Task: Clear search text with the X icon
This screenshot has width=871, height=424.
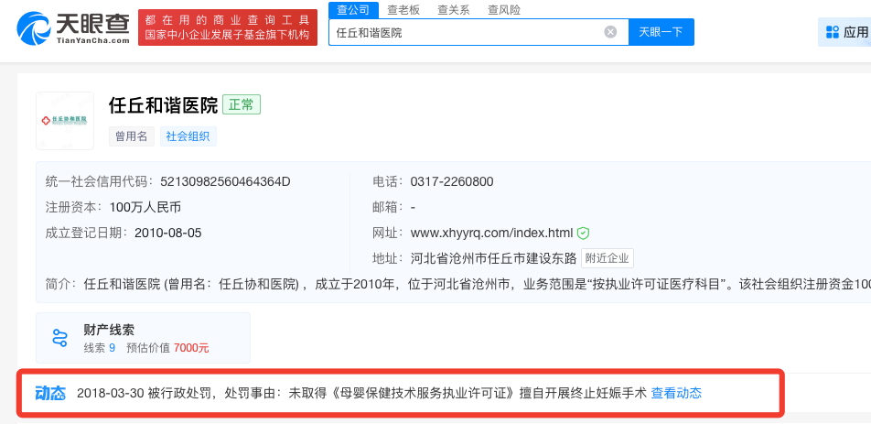Action: click(610, 32)
